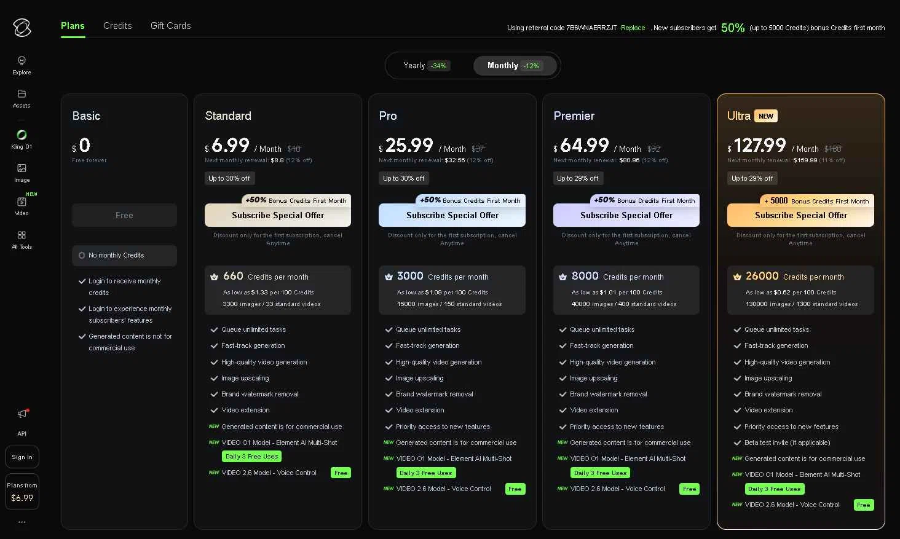Viewport: 900px width, 539px height.
Task: Click Standard plan +50% Bonus Credits banner
Action: [x=296, y=200]
